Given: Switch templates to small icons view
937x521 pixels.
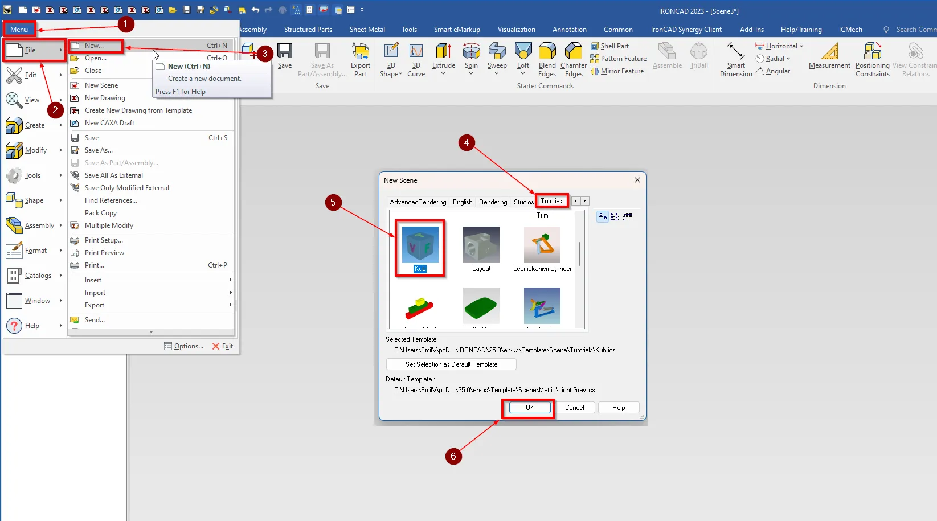Looking at the screenshot, I should tap(615, 216).
